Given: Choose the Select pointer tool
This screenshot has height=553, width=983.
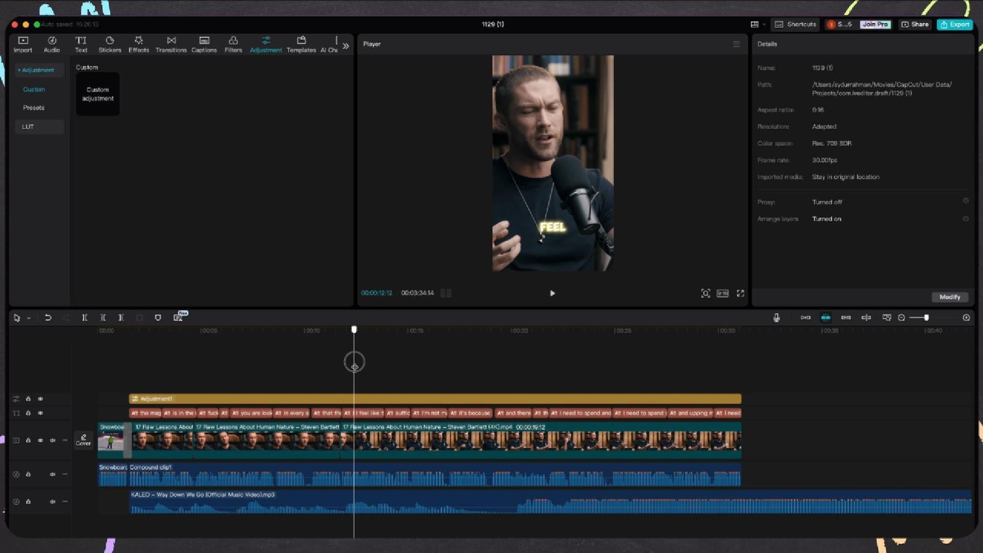Looking at the screenshot, I should tap(17, 318).
